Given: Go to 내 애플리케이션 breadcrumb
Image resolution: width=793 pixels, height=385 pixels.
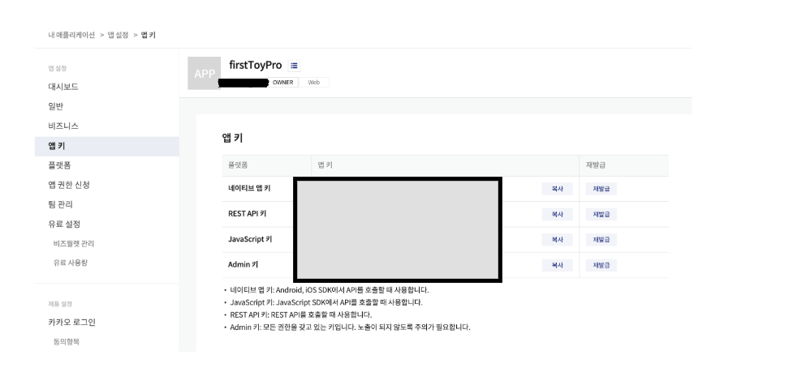Looking at the screenshot, I should tap(71, 35).
